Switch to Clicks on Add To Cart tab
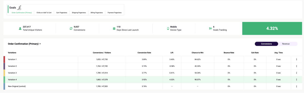 [x=44, y=12]
